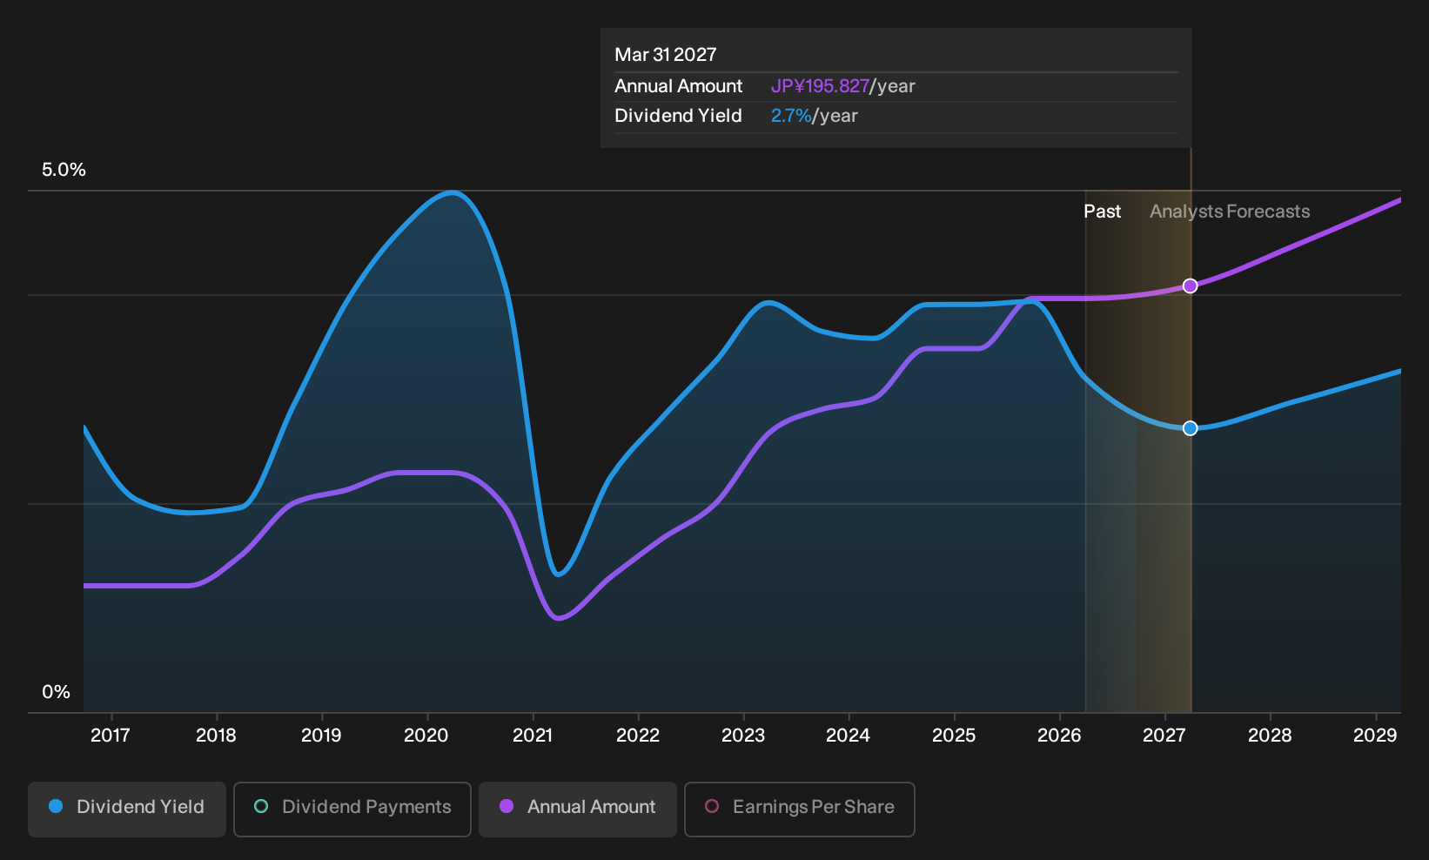Click the JP¥195.827 annual amount value

820,86
